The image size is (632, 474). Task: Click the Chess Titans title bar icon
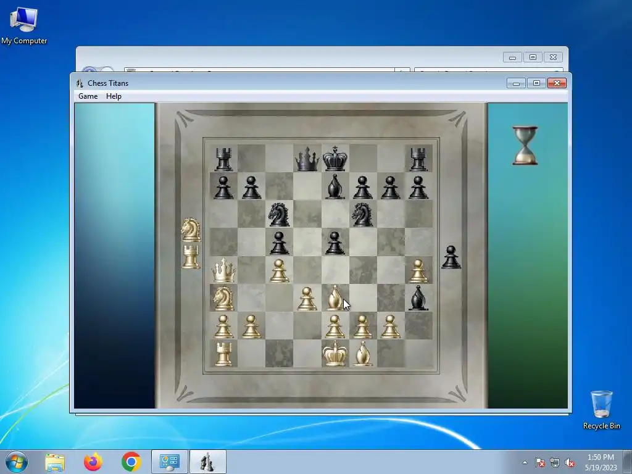pos(80,83)
